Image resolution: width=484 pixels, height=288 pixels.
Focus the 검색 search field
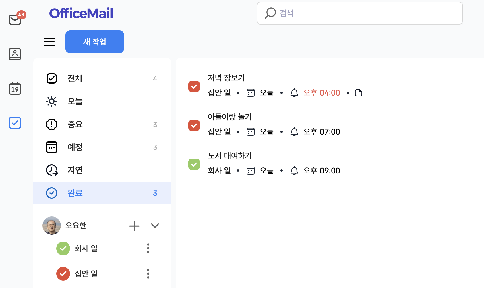click(360, 13)
